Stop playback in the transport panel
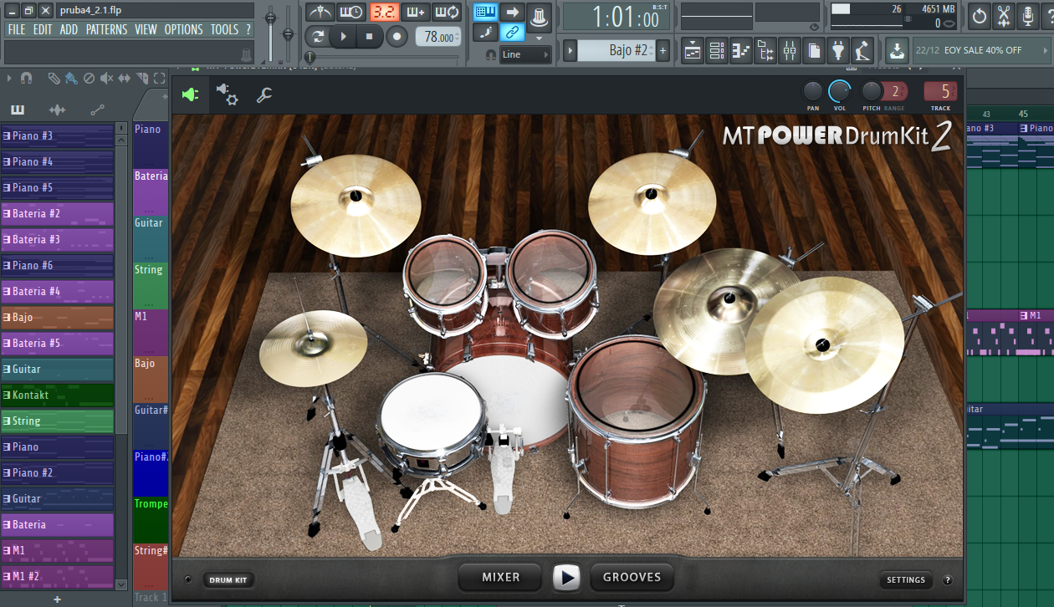Image resolution: width=1054 pixels, height=607 pixels. (x=370, y=37)
